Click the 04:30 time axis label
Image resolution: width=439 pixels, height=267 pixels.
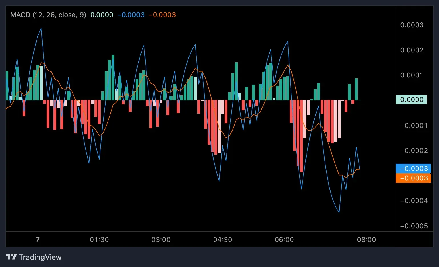pyautogui.click(x=223, y=240)
